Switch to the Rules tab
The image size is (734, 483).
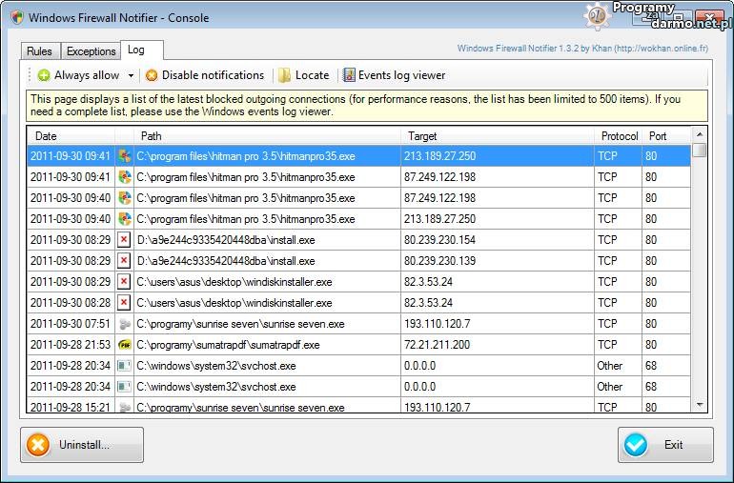coord(39,51)
